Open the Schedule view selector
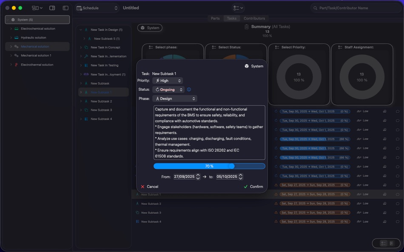This screenshot has width=404, height=252. 97,8
